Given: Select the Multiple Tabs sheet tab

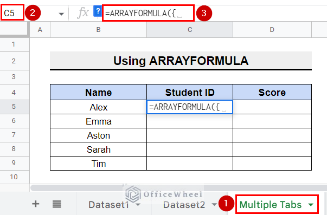Looking at the screenshot, I should (x=271, y=205).
